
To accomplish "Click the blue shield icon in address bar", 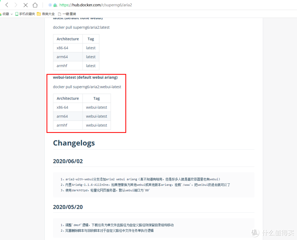I will tap(50, 5).
